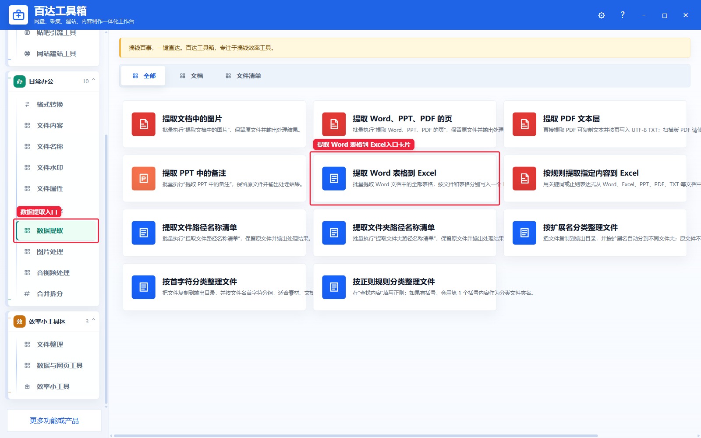This screenshot has width=701, height=438.
Task: Click the subtitle 网盘、采集、建站、内容制作一体化工作台
Action: click(x=84, y=21)
